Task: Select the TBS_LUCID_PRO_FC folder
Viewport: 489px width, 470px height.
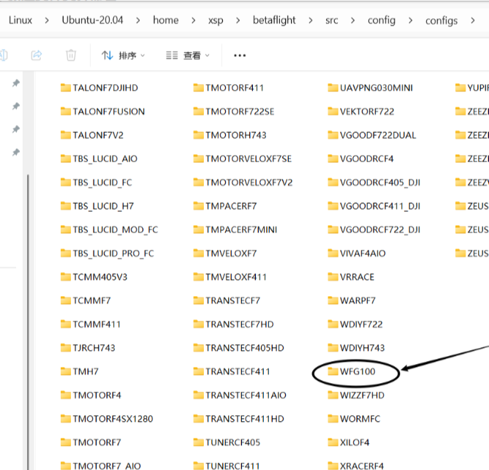Action: click(x=113, y=254)
